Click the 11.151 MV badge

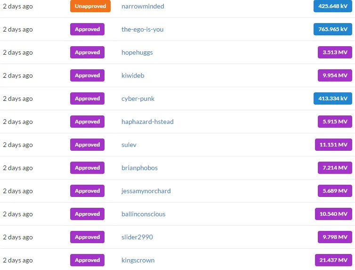[x=333, y=145]
